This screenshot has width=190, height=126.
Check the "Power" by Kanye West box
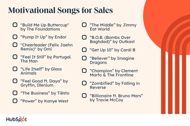(x=15, y=101)
